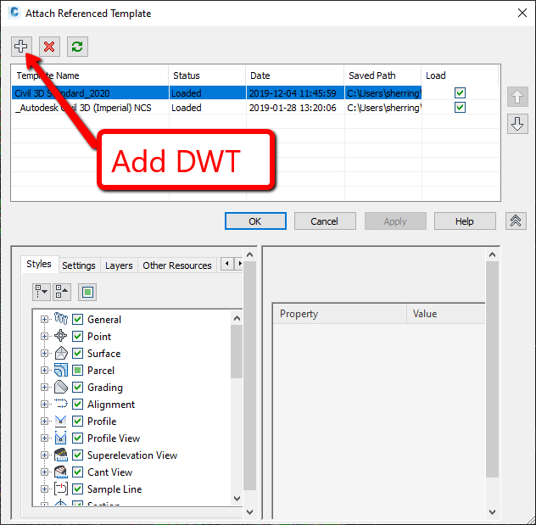
Task: Click the green square select-all icon
Action: click(87, 292)
